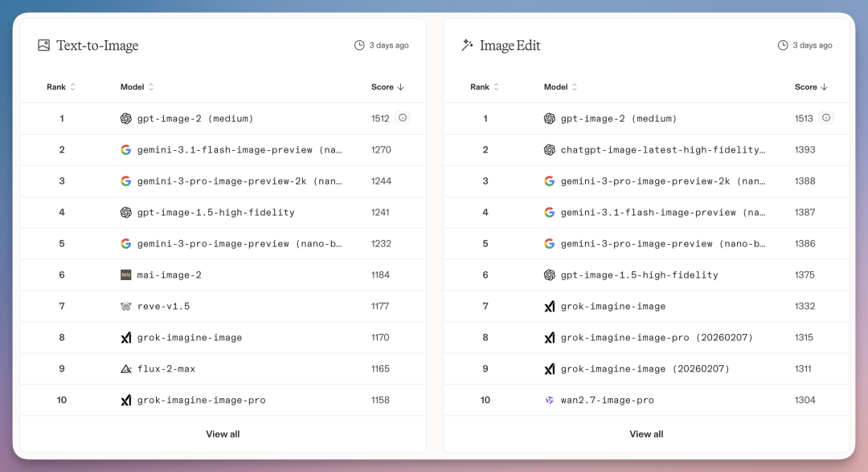Click View all under Text-to-Image
This screenshot has height=472, width=868.
[x=223, y=434]
